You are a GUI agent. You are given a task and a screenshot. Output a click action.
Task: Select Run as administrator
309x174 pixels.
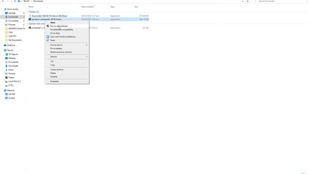[59, 26]
